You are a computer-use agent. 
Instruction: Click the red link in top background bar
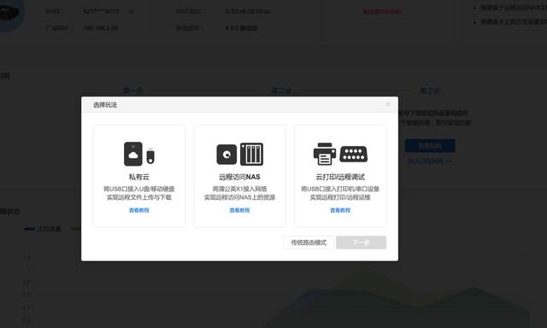pos(382,11)
